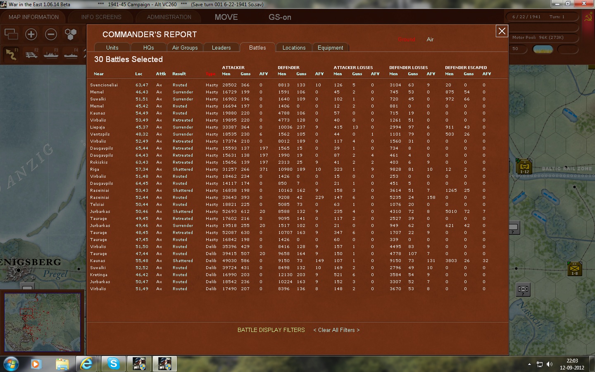Open the MAP INFORMATION menu
Screen dimensions: 595x372
tap(33, 17)
